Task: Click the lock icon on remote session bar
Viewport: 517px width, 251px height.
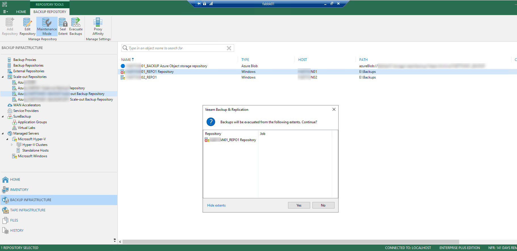Action: 205,4
